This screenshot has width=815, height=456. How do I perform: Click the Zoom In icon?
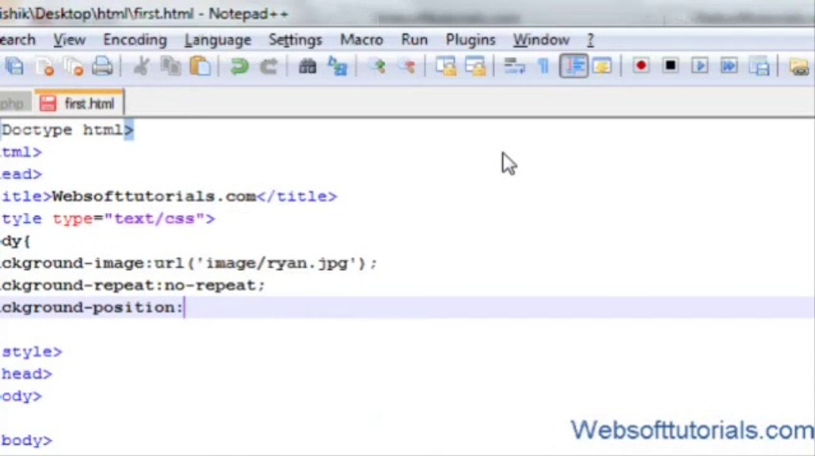coord(377,66)
